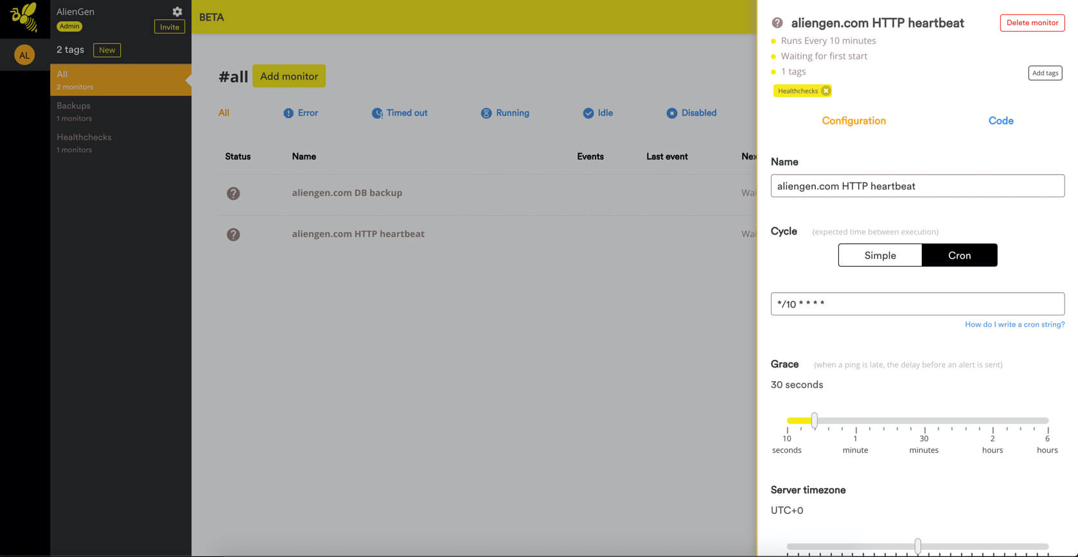Viewport: 1078px width, 557px height.
Task: Filter monitors by Timed out status
Action: pos(400,113)
